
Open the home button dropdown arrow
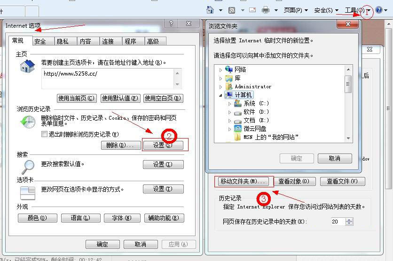pyautogui.click(x=220, y=10)
